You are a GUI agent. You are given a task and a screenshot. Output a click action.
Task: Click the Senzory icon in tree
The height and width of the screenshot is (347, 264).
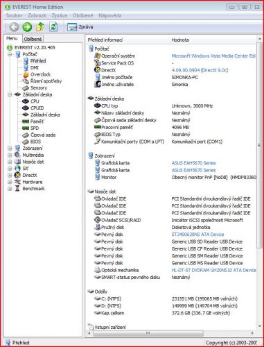click(26, 88)
